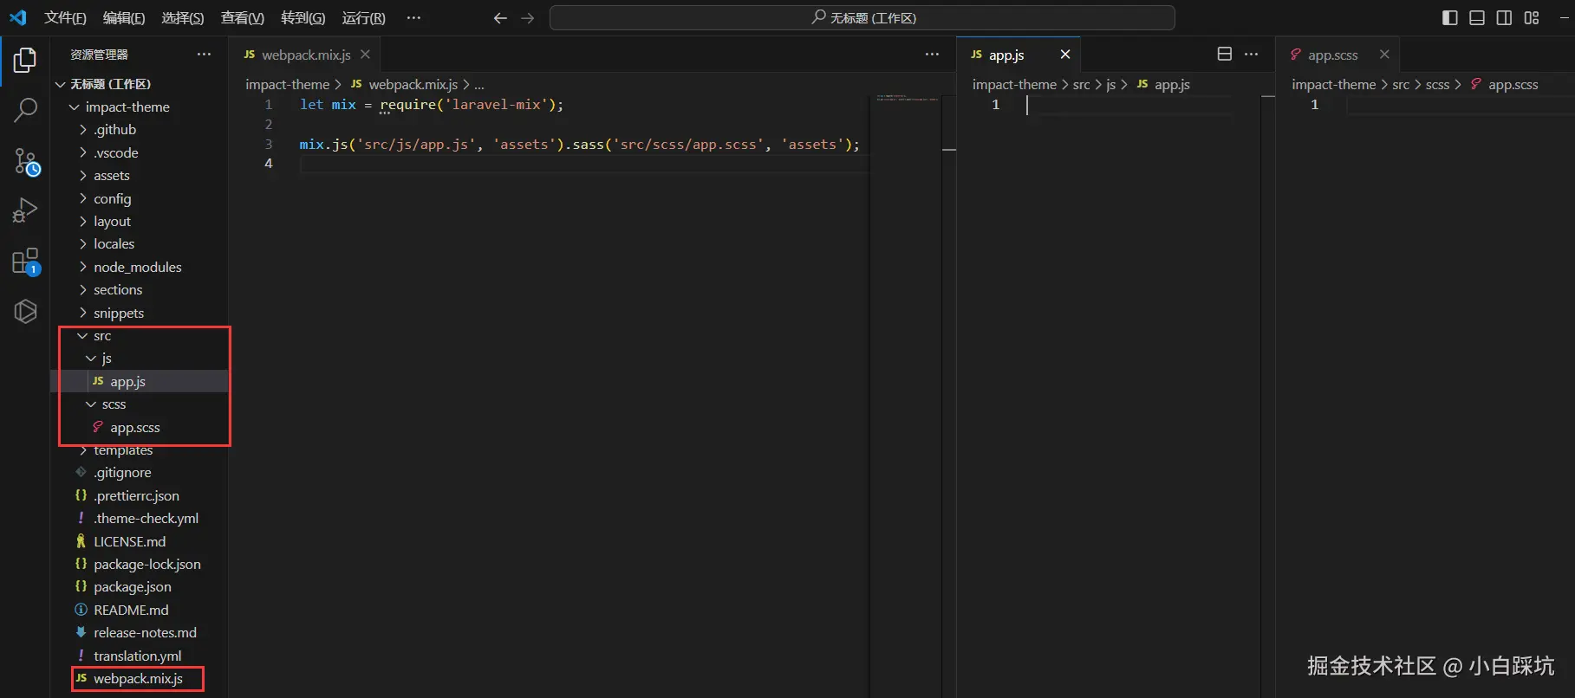1575x698 pixels.
Task: Open the Source Control view
Action: [x=25, y=161]
